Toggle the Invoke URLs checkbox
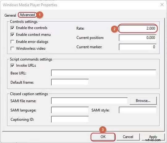This screenshot has width=167, height=143. (x=12, y=65)
